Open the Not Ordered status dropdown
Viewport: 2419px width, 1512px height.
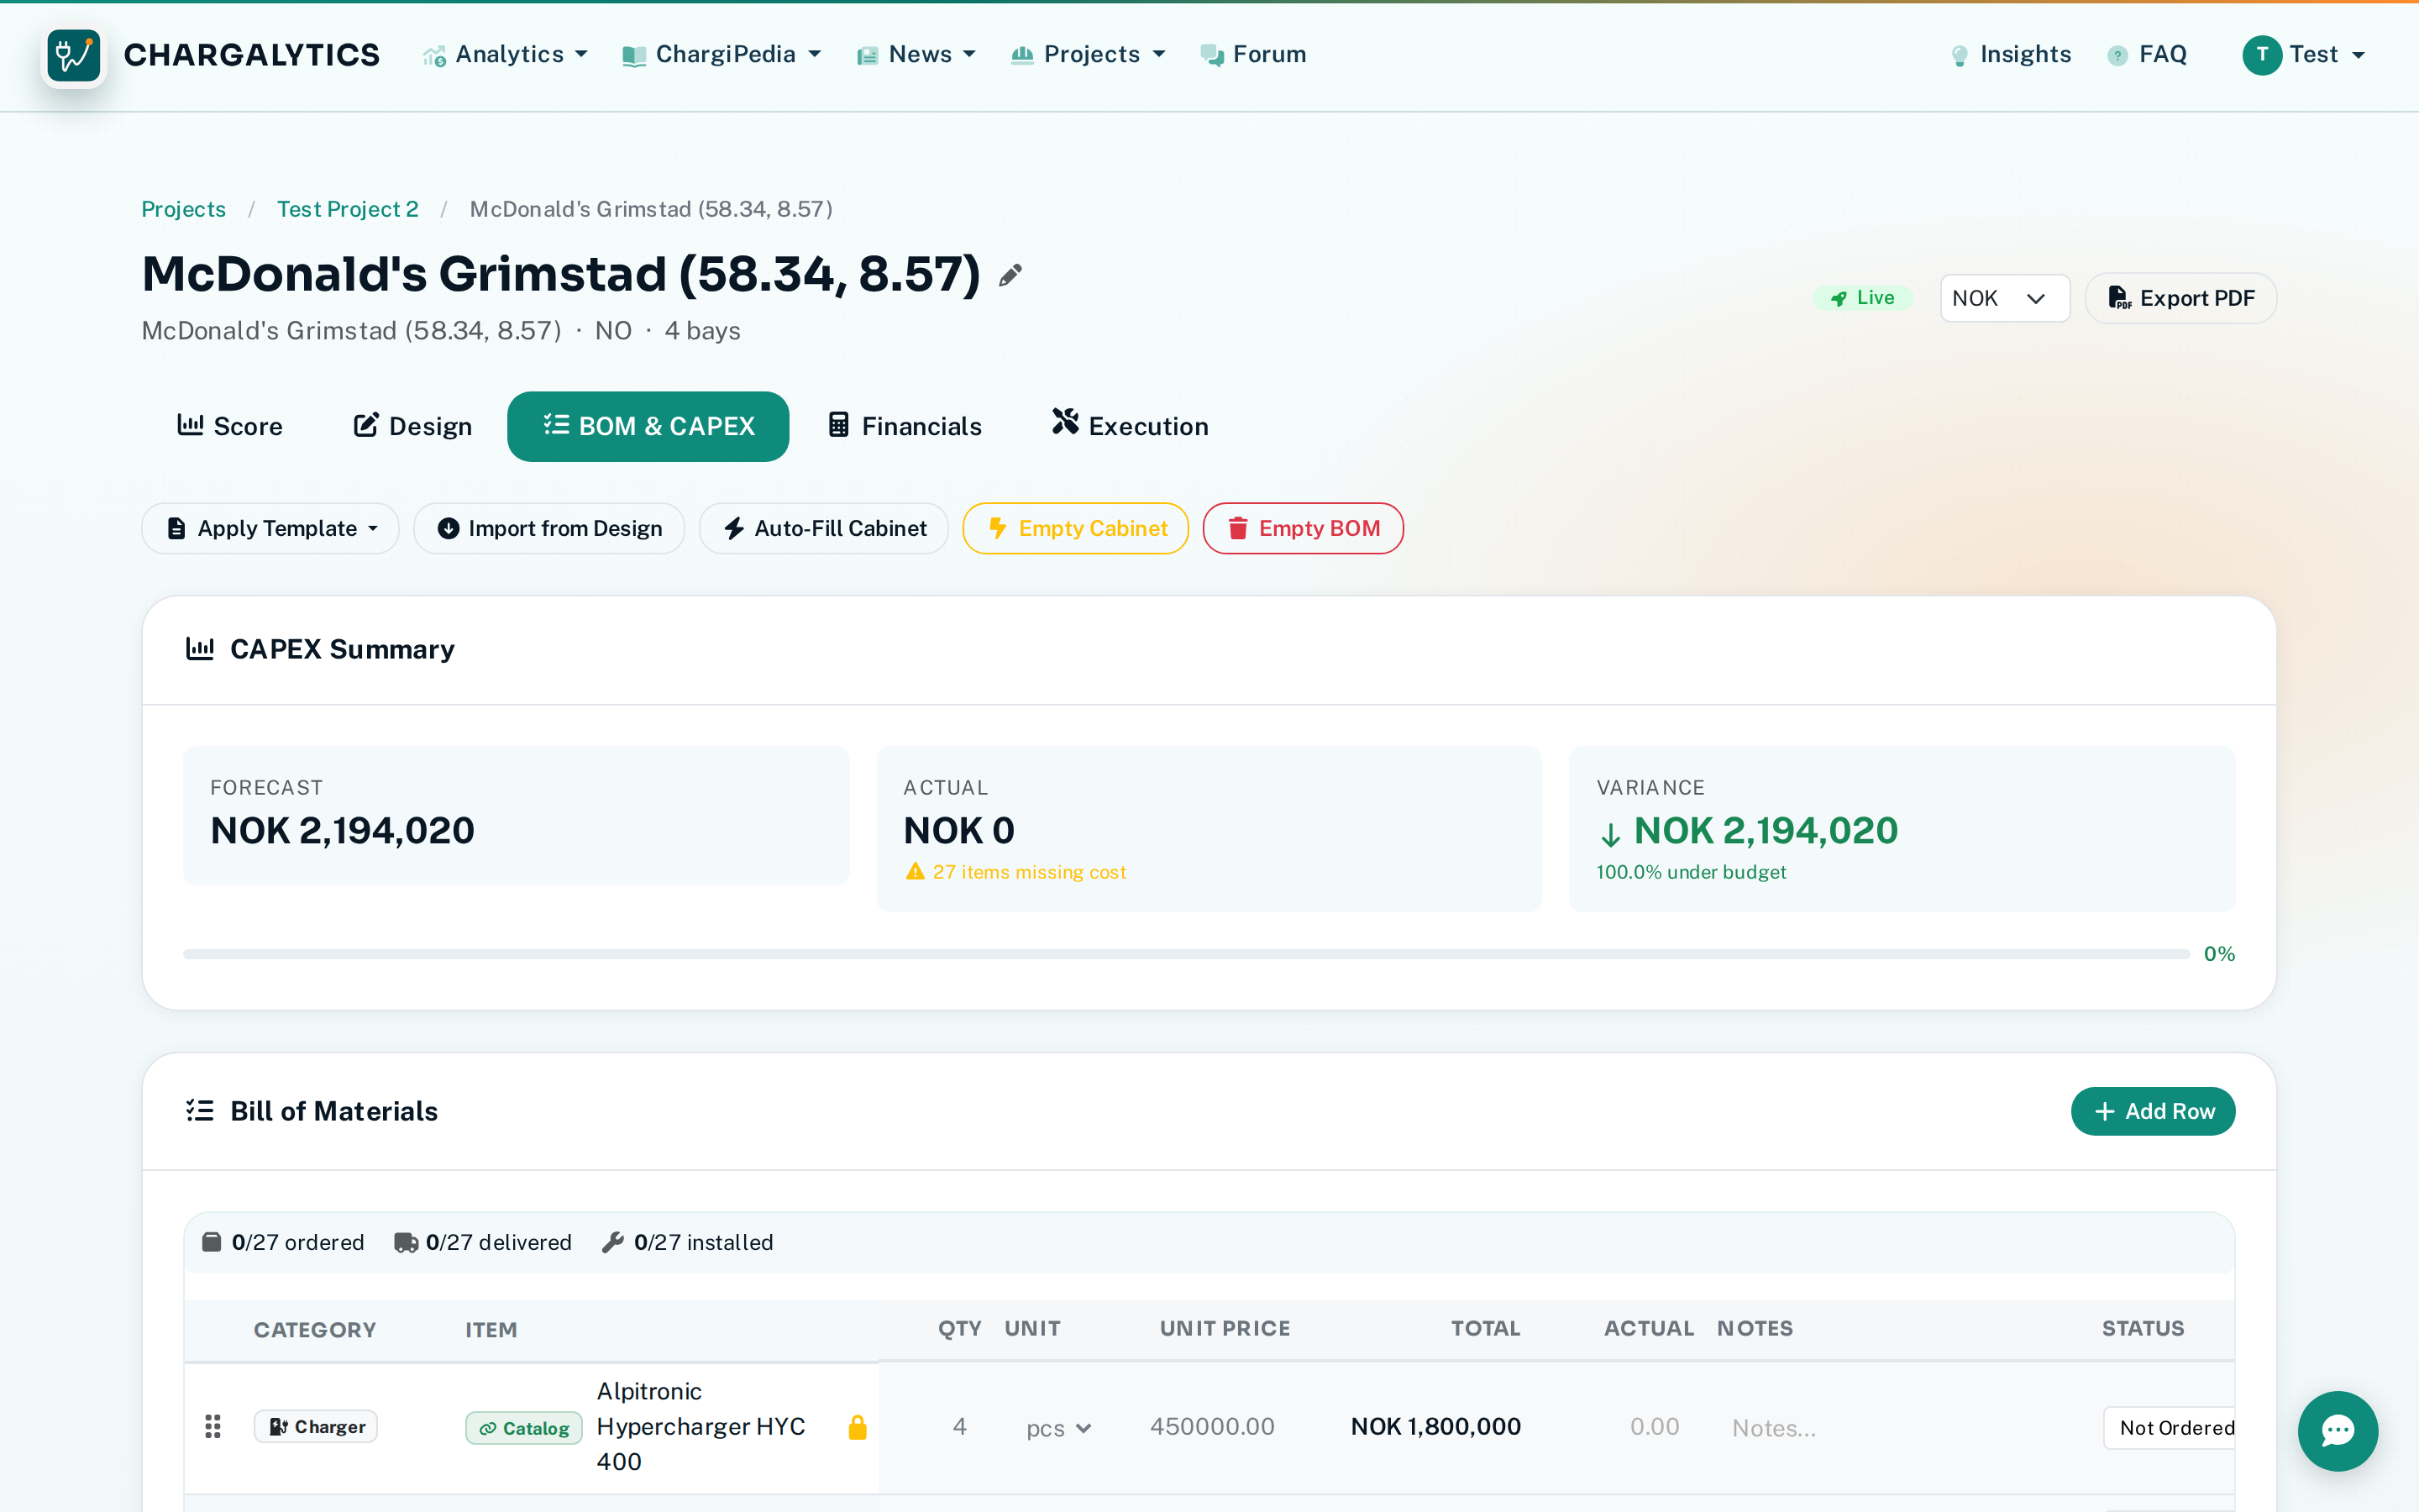click(x=2169, y=1428)
